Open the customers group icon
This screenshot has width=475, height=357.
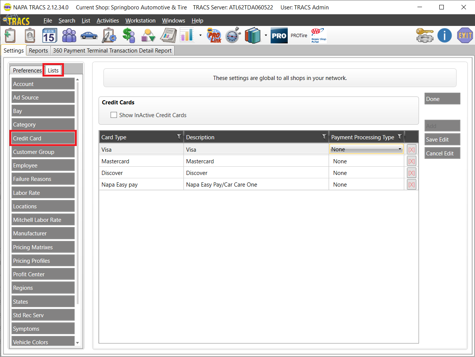tap(69, 36)
